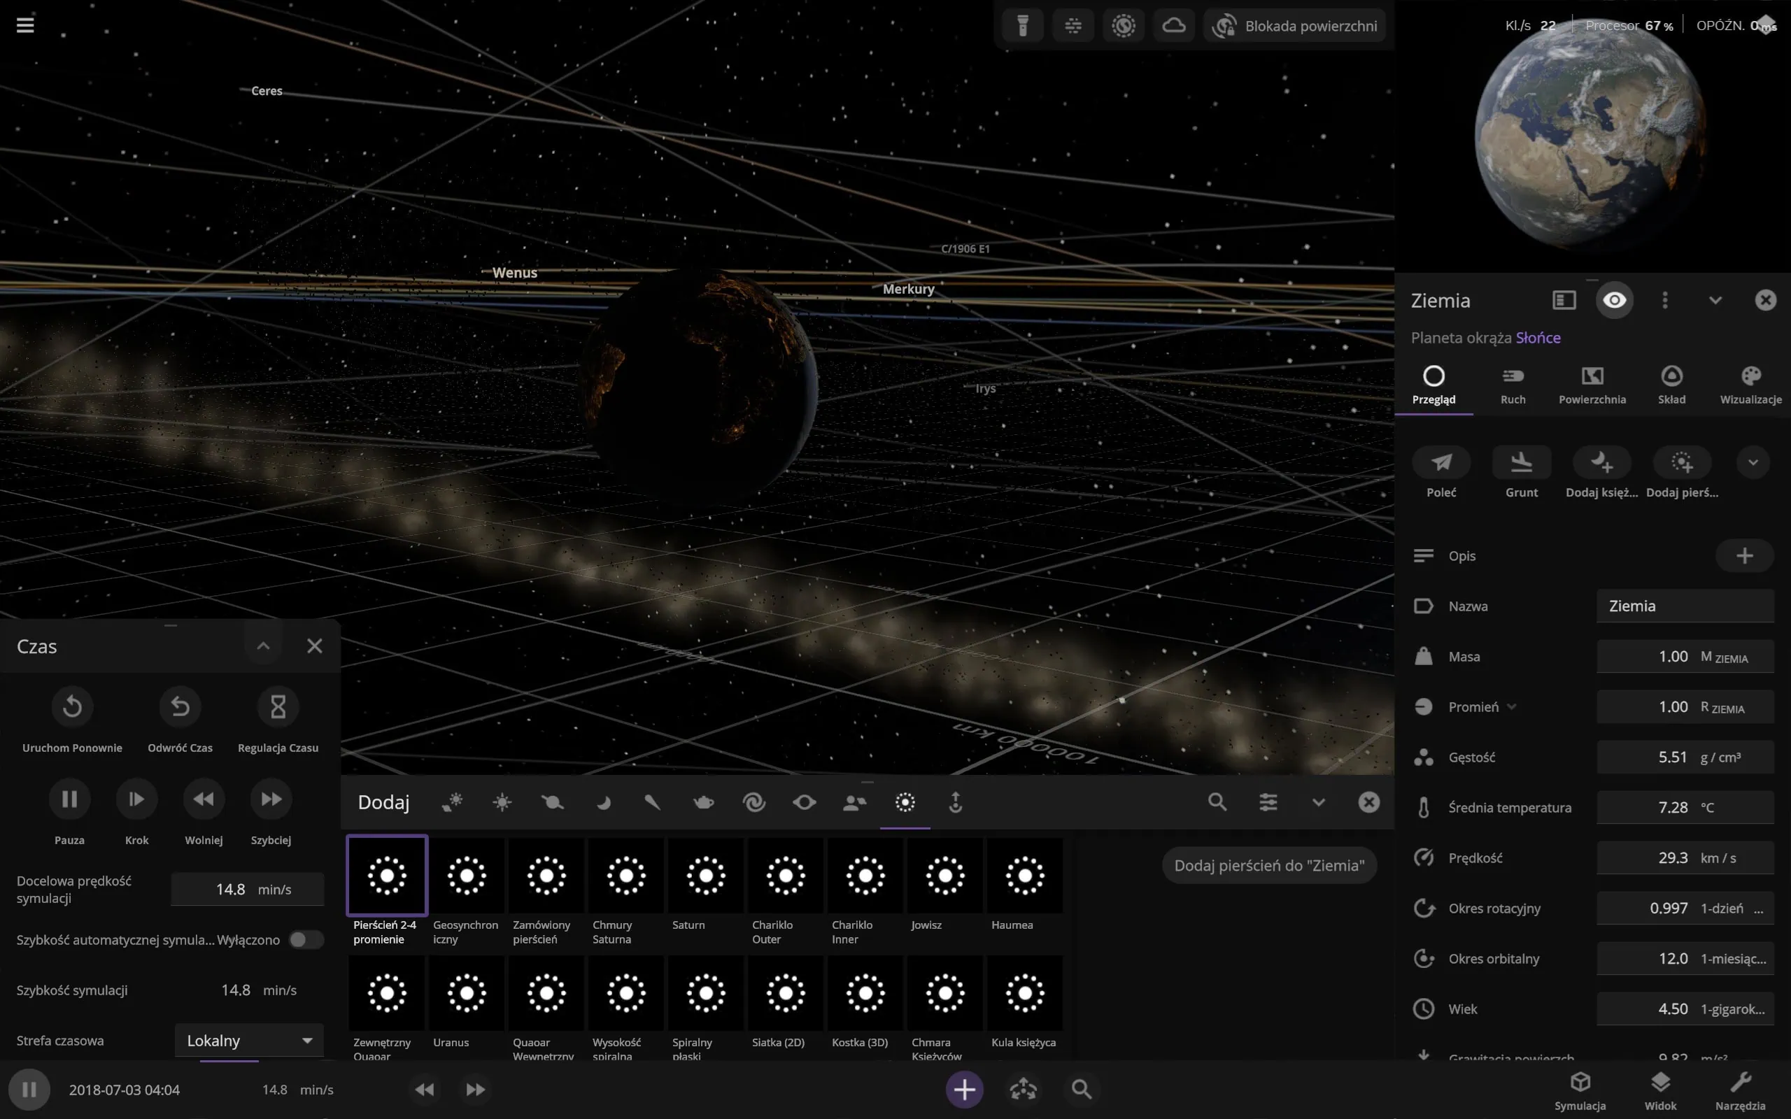This screenshot has height=1119, width=1791.
Task: Select the galaxy icon in the Dodaj toolbar
Action: [x=755, y=802]
